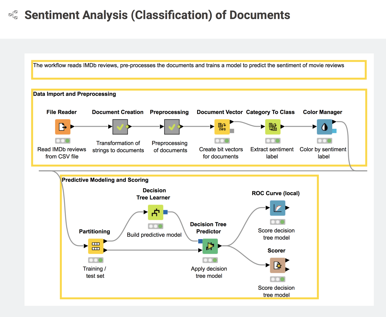Click the ROC Curve status traffic light
Image resolution: width=386 pixels, height=317 pixels.
click(x=278, y=222)
